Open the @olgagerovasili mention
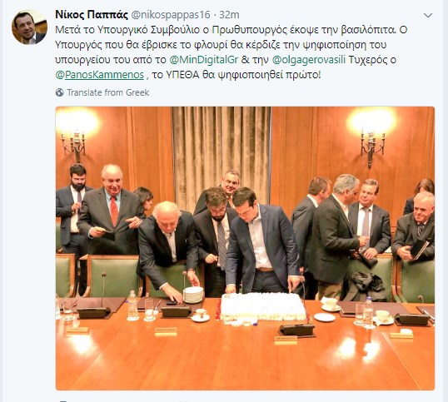The width and height of the screenshot is (448, 402). (309, 60)
